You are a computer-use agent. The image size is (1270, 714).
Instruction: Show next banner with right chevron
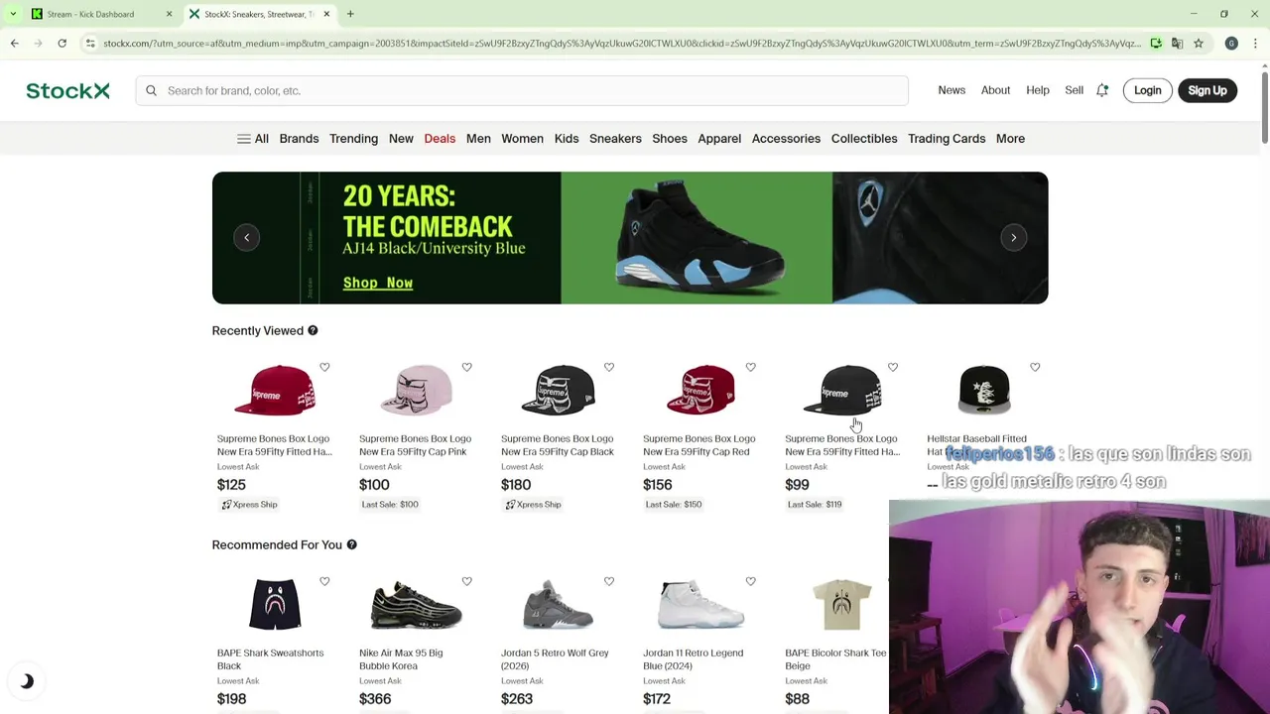(x=1013, y=237)
